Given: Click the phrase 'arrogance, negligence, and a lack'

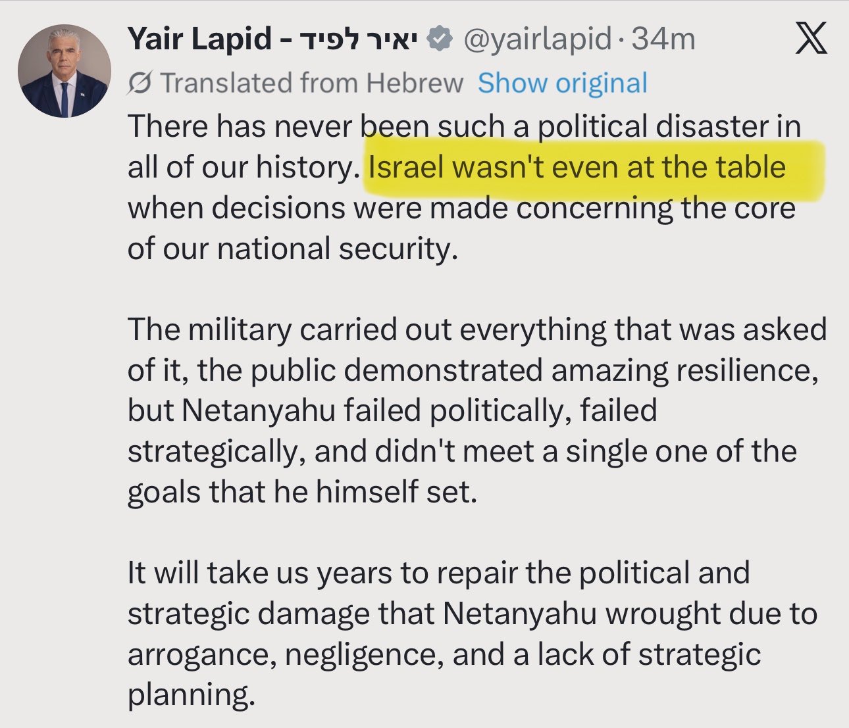Looking at the screenshot, I should (375, 654).
